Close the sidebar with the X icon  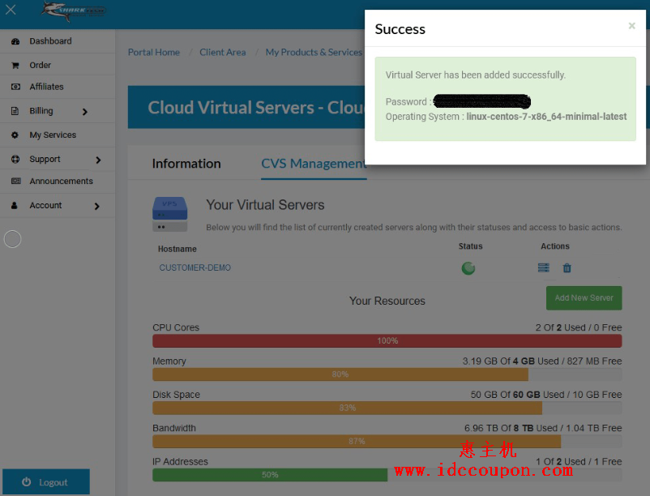click(11, 11)
